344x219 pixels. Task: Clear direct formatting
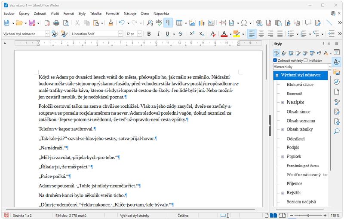pos(212,34)
